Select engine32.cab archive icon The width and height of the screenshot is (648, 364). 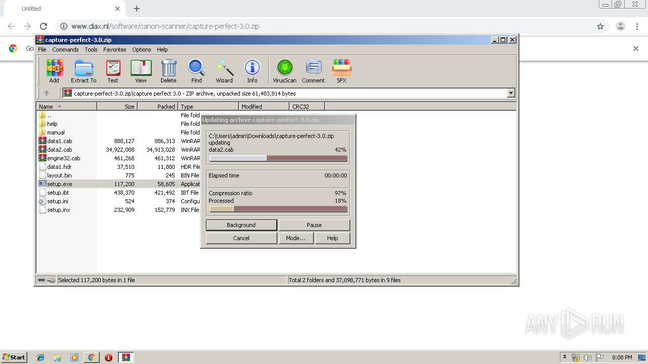pos(43,158)
